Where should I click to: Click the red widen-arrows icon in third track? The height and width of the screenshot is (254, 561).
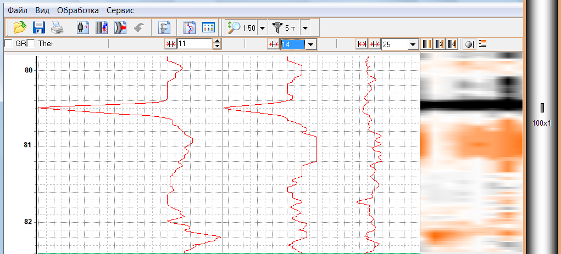(x=362, y=44)
